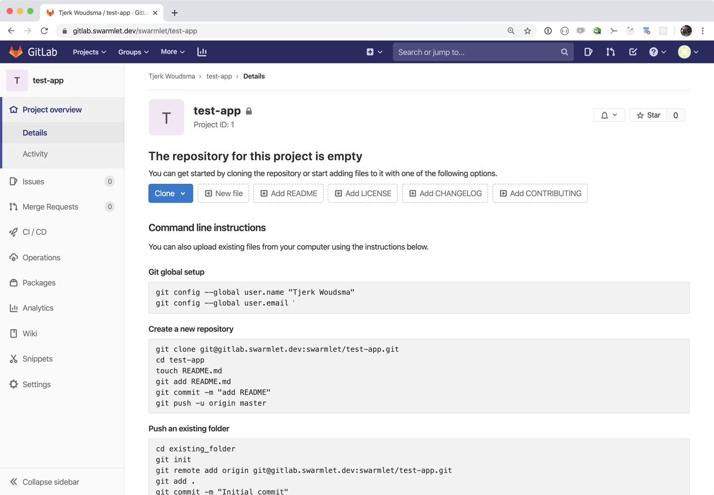
Task: Open Merge requests icon in top navbar
Action: click(x=610, y=52)
